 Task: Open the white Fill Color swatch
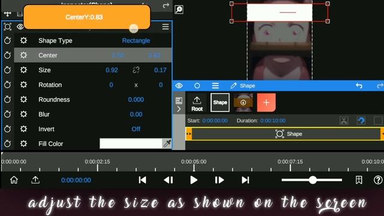tap(131, 143)
